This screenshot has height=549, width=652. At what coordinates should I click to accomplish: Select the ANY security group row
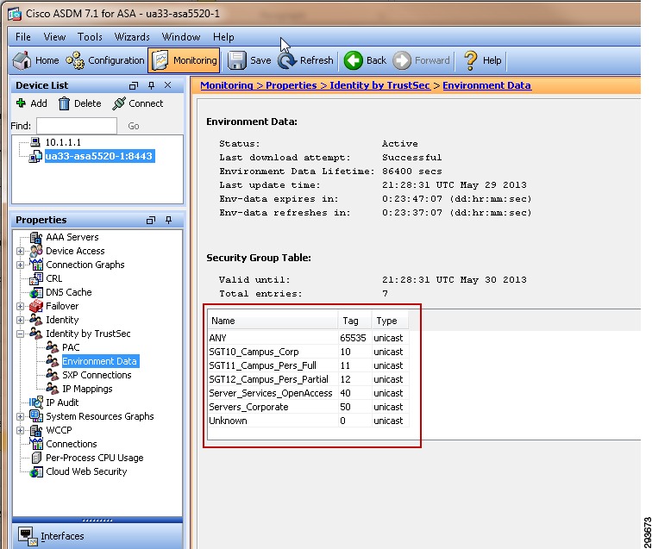point(308,338)
